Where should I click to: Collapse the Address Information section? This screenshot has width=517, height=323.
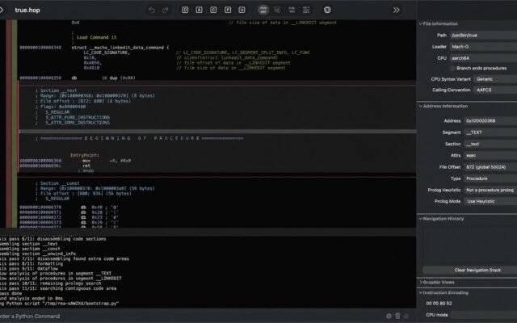click(x=421, y=106)
